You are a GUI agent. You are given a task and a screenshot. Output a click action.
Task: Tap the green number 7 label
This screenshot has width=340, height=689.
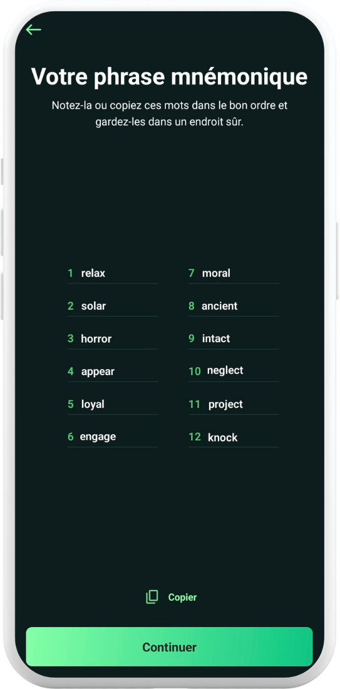(191, 273)
